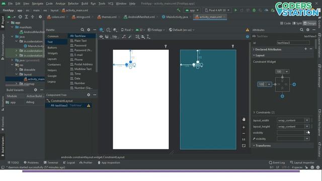The image size is (322, 181).
Task: Switch to Code view mode
Action: click(x=285, y=23)
